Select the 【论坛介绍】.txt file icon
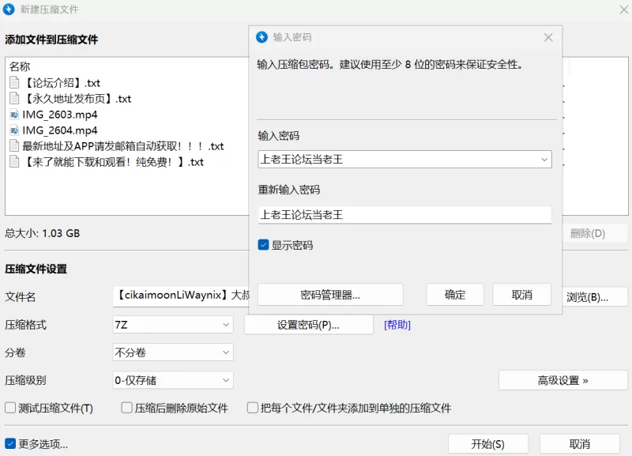632x456 pixels. [14, 83]
